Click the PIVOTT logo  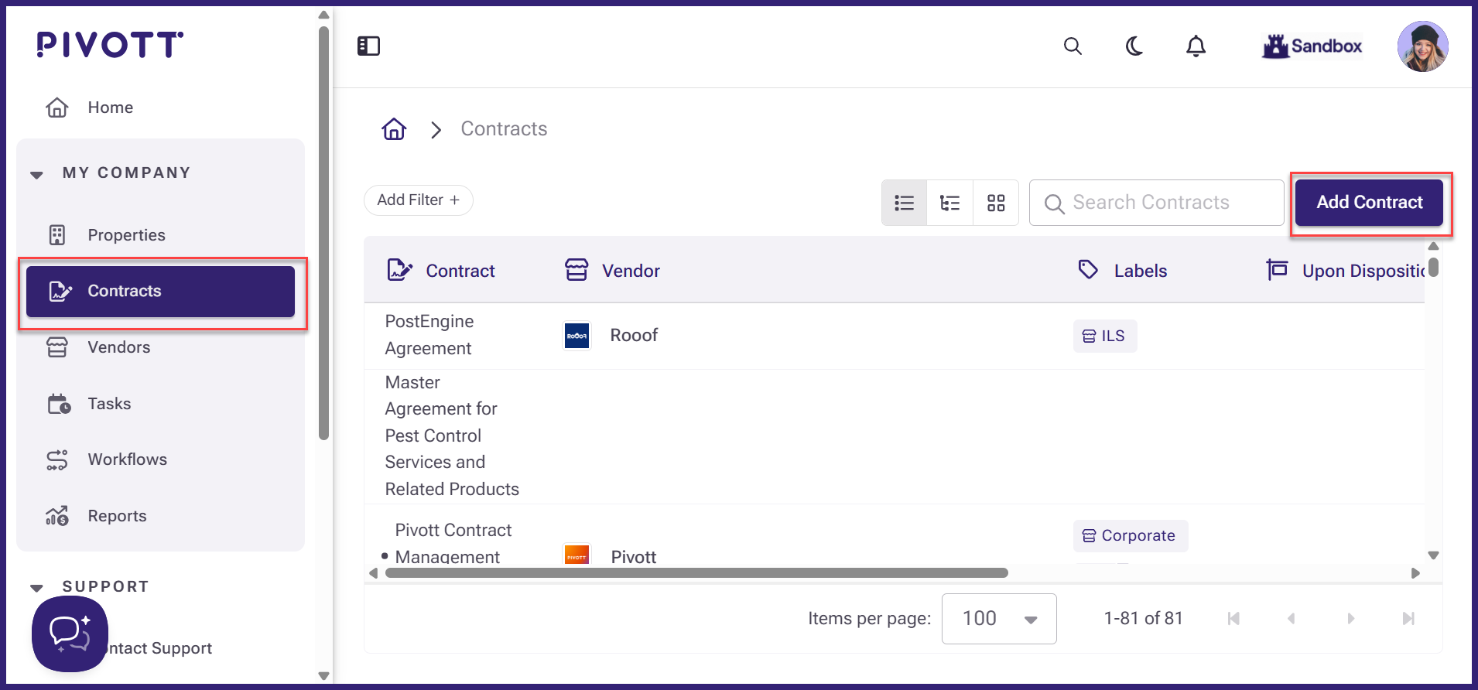tap(110, 45)
